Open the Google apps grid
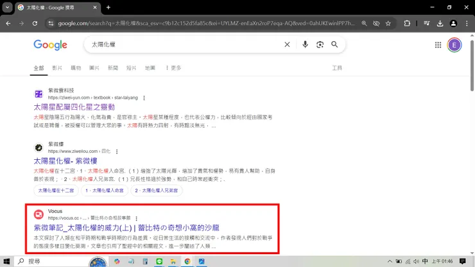Screen dimensions: 475x267 coord(438,45)
